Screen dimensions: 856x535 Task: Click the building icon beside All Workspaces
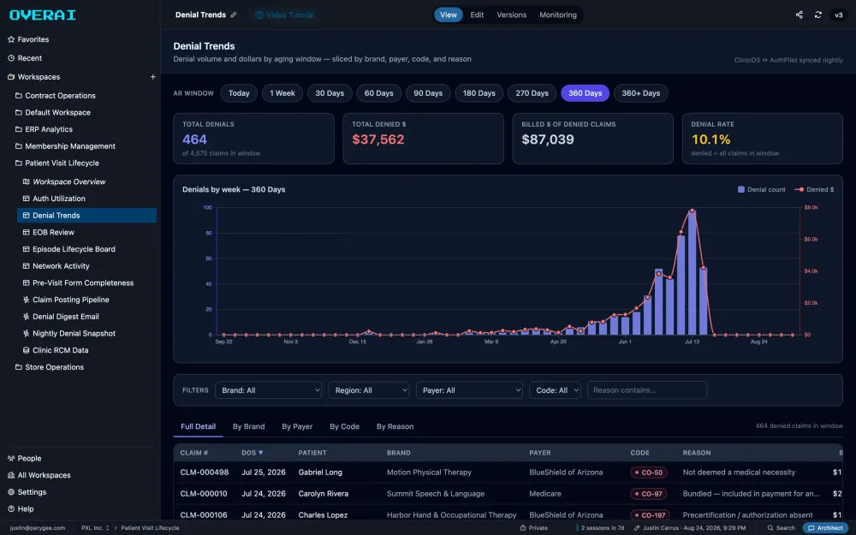click(11, 475)
